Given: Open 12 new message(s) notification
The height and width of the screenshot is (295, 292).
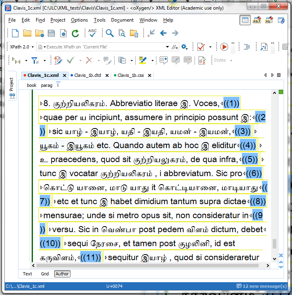Looking at the screenshot, I should click(x=262, y=286).
